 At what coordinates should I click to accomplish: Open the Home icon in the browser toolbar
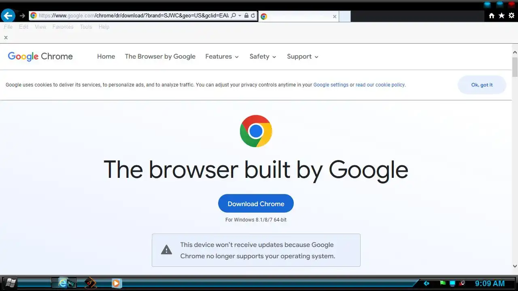(x=492, y=16)
